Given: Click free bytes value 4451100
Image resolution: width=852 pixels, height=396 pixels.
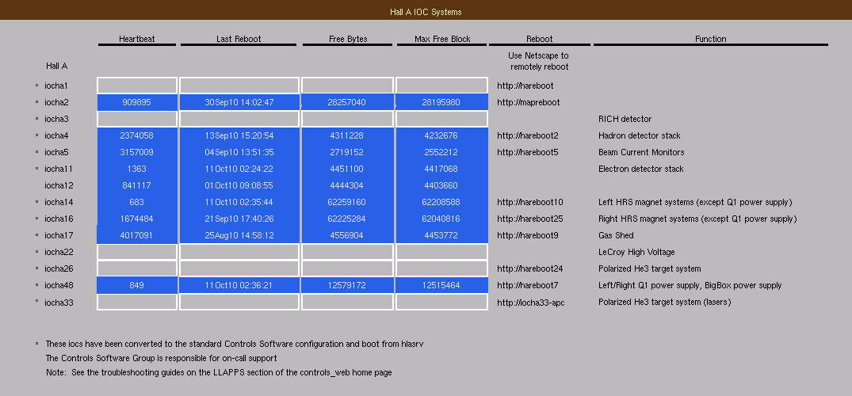Looking at the screenshot, I should click(347, 169).
